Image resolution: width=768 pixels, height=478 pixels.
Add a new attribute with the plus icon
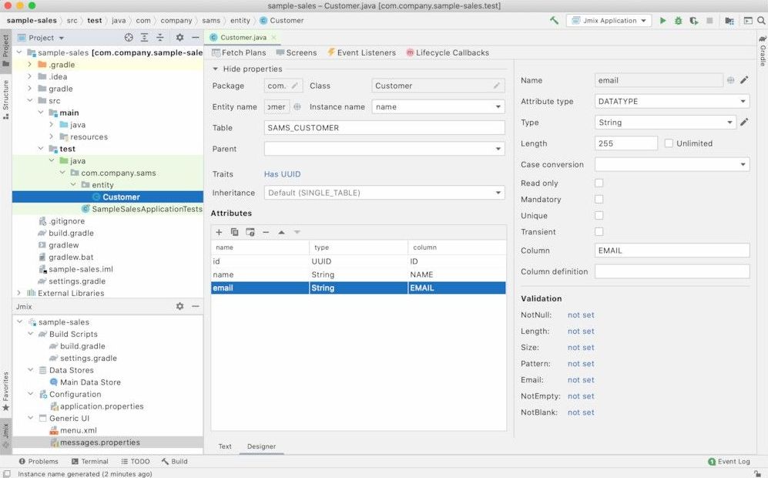tap(219, 231)
